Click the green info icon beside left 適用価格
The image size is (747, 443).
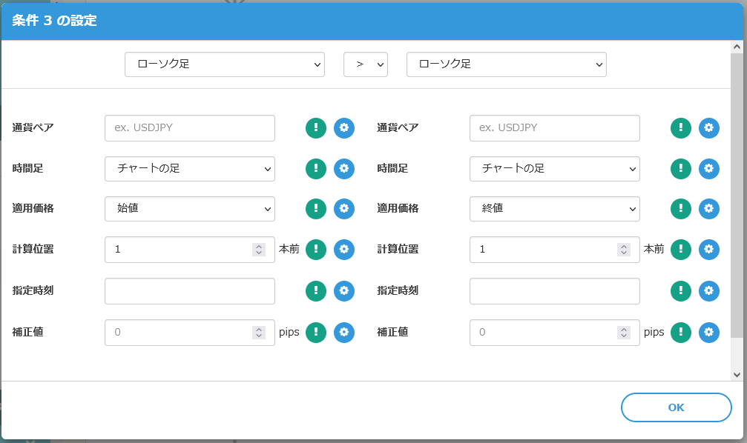[316, 209]
